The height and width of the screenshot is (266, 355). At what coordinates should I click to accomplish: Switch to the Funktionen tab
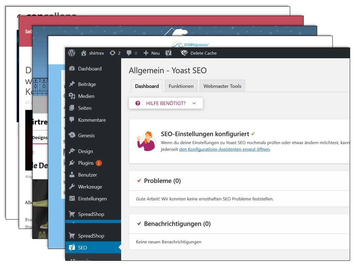(x=181, y=86)
